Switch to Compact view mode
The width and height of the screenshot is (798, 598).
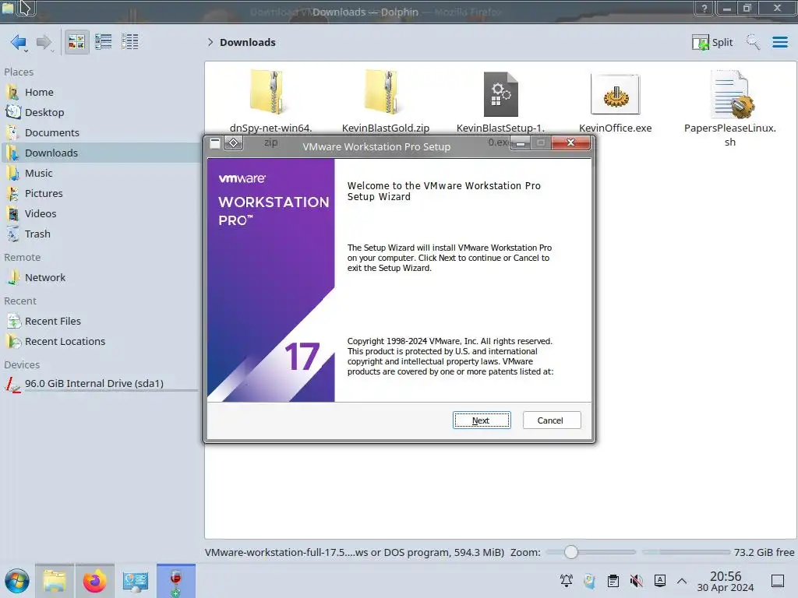(x=104, y=42)
